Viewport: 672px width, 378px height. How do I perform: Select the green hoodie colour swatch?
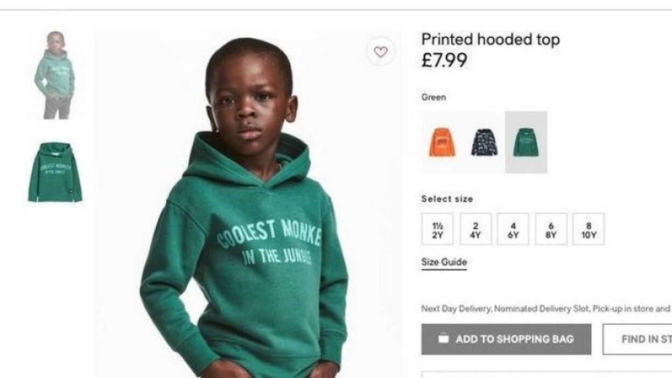tap(526, 142)
